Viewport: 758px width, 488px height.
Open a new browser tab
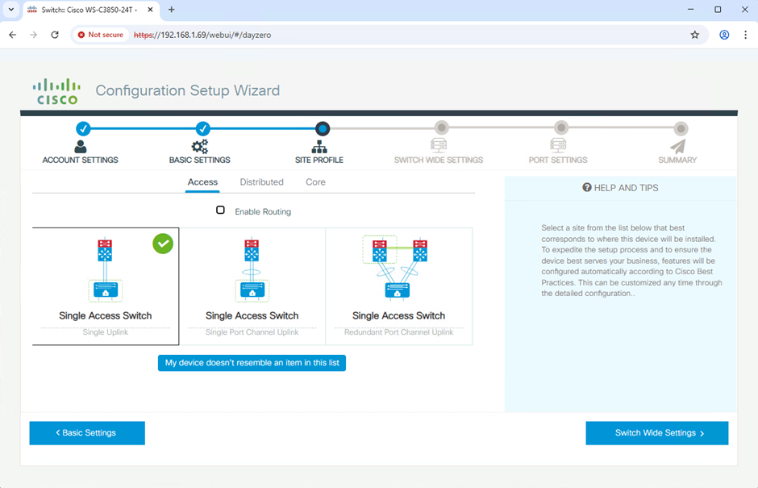tap(171, 10)
